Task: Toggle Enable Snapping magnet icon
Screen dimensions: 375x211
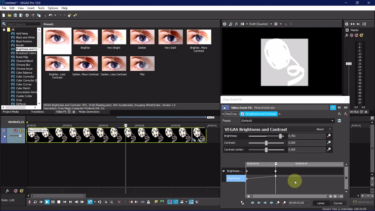Action: click(x=170, y=202)
